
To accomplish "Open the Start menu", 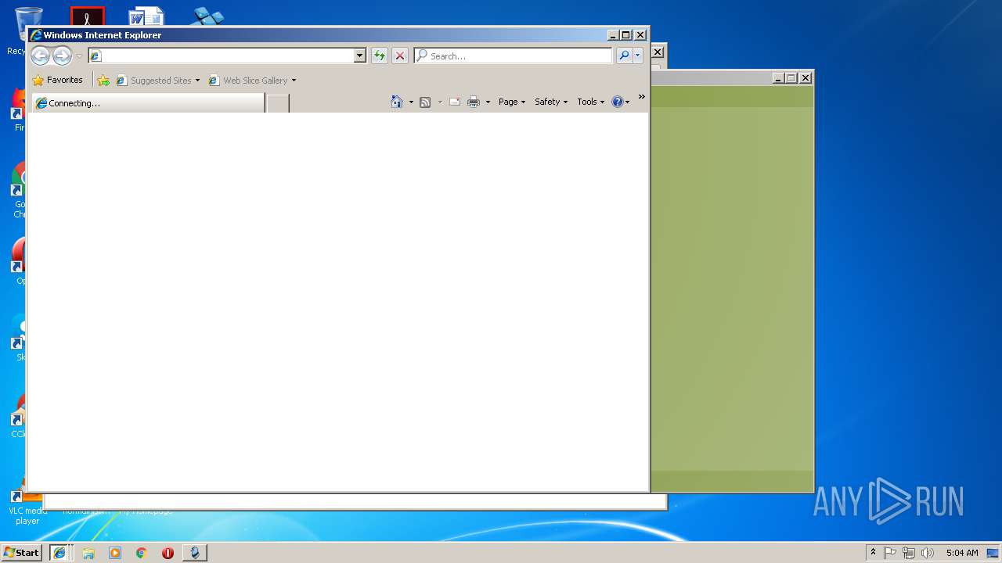I will coord(21,552).
